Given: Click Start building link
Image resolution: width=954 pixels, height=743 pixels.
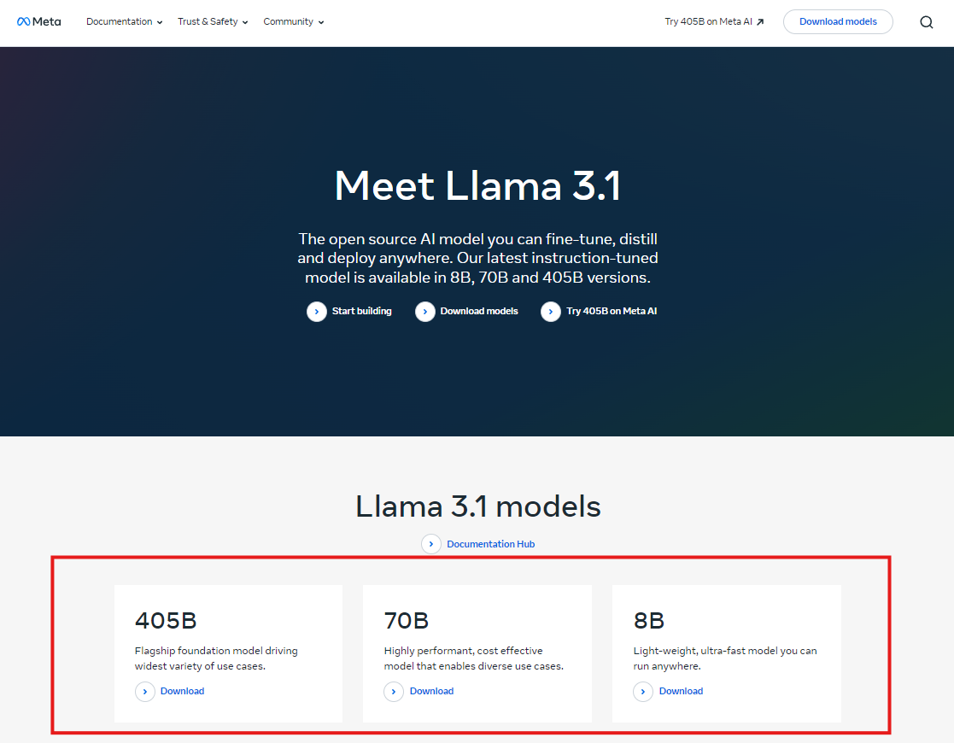Looking at the screenshot, I should click(x=361, y=312).
